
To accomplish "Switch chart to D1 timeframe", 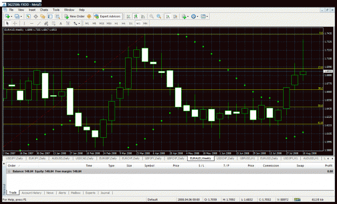I will 131,23.
